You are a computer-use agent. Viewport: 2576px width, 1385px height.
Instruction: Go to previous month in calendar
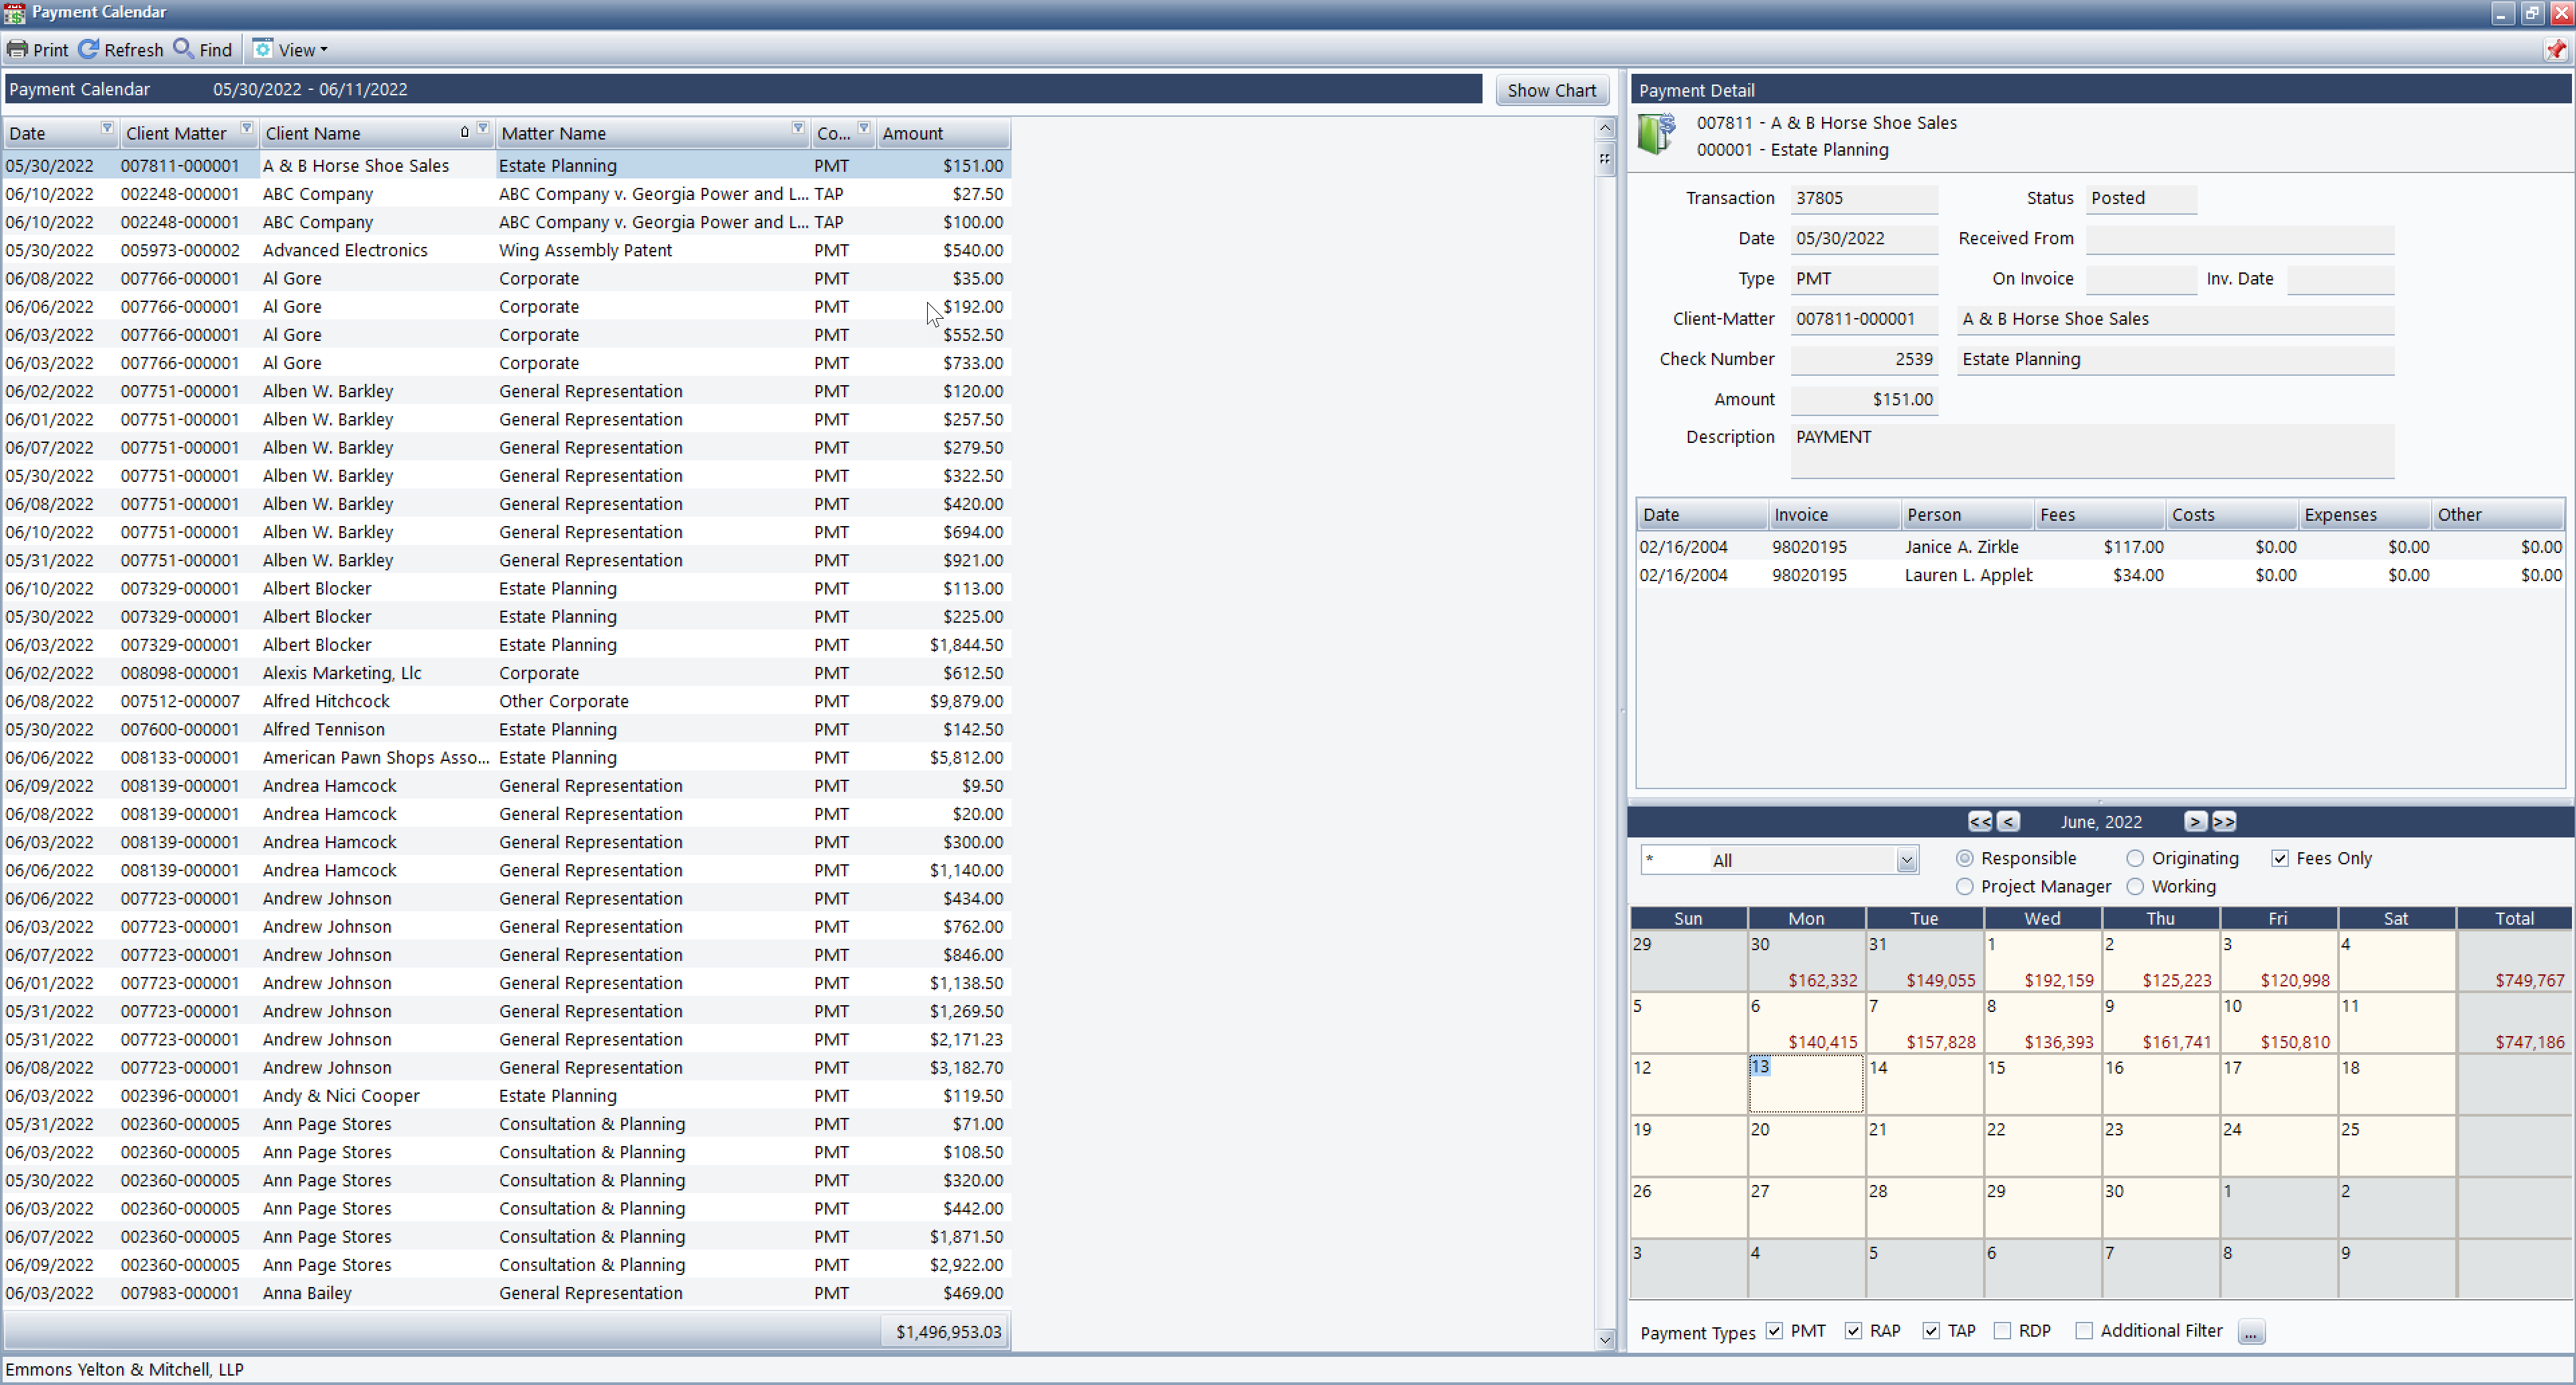click(x=2008, y=822)
